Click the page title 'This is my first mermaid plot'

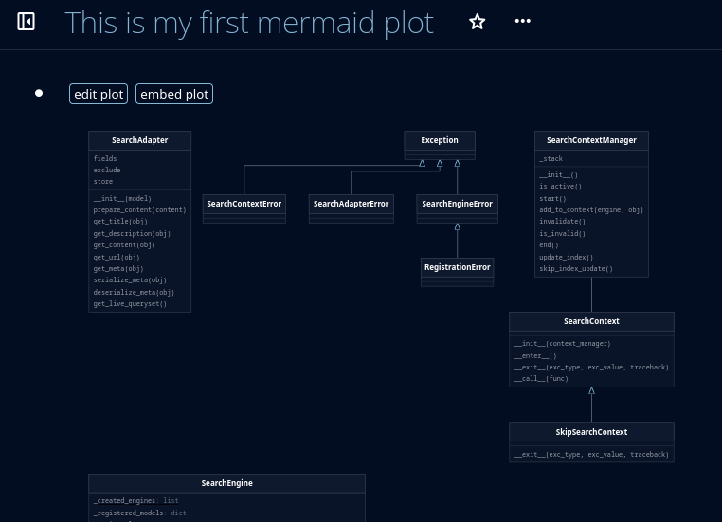249,23
